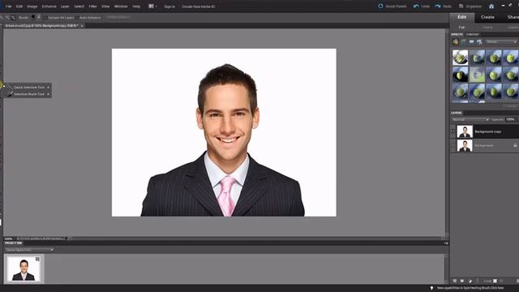The height and width of the screenshot is (292, 519).
Task: Click the All effects icon in Effects panel
Action: (x=479, y=42)
